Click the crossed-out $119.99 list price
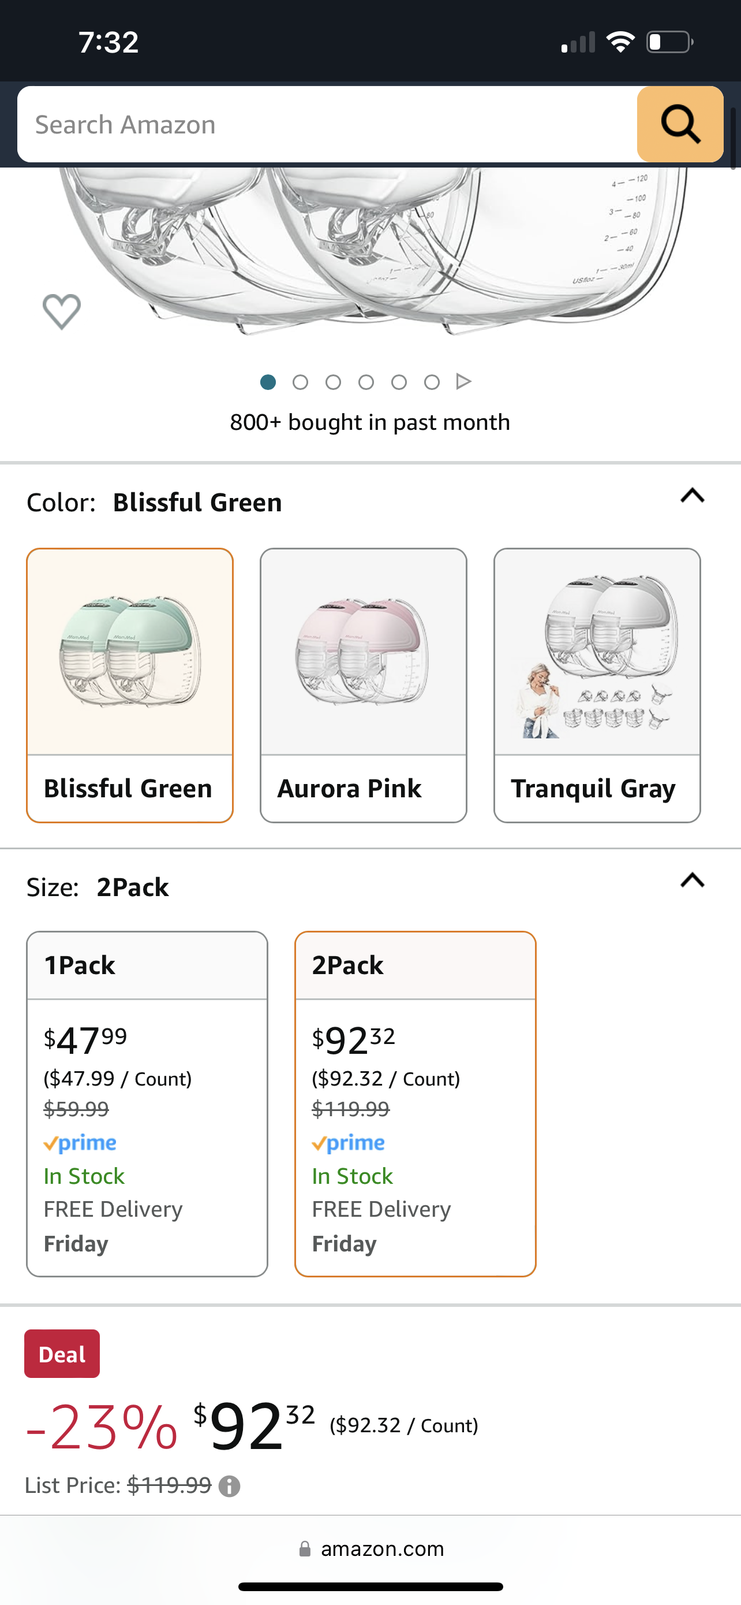The width and height of the screenshot is (741, 1605). click(351, 1109)
